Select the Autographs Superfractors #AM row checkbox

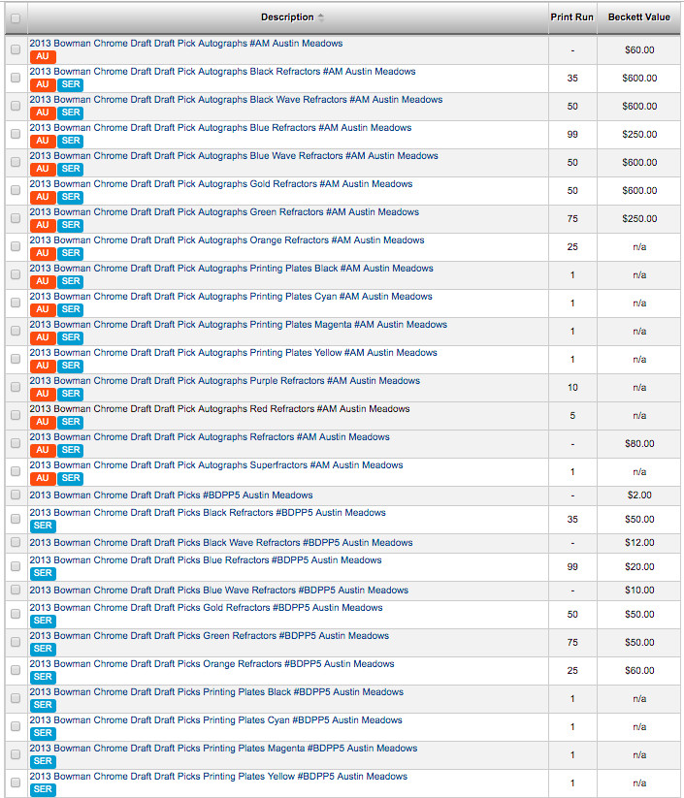pos(16,471)
